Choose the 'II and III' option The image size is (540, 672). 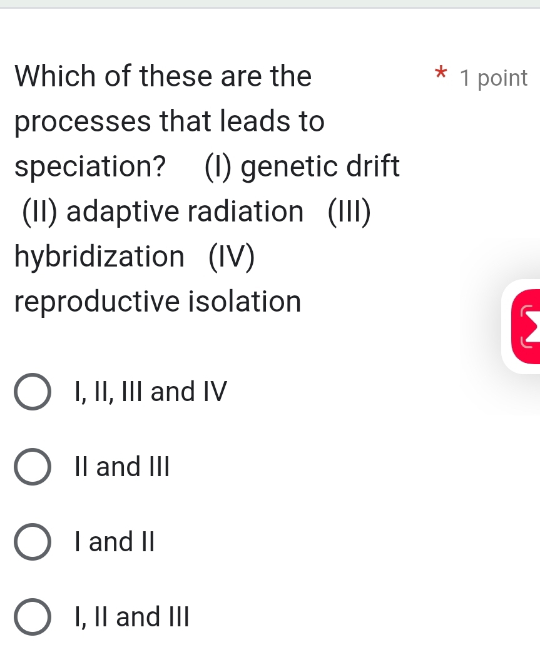coord(121,467)
